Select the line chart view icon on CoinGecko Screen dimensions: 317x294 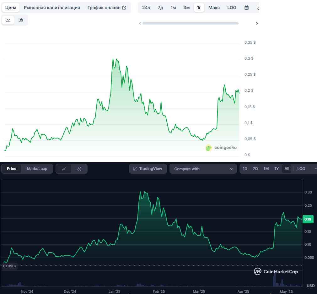pos(8,19)
